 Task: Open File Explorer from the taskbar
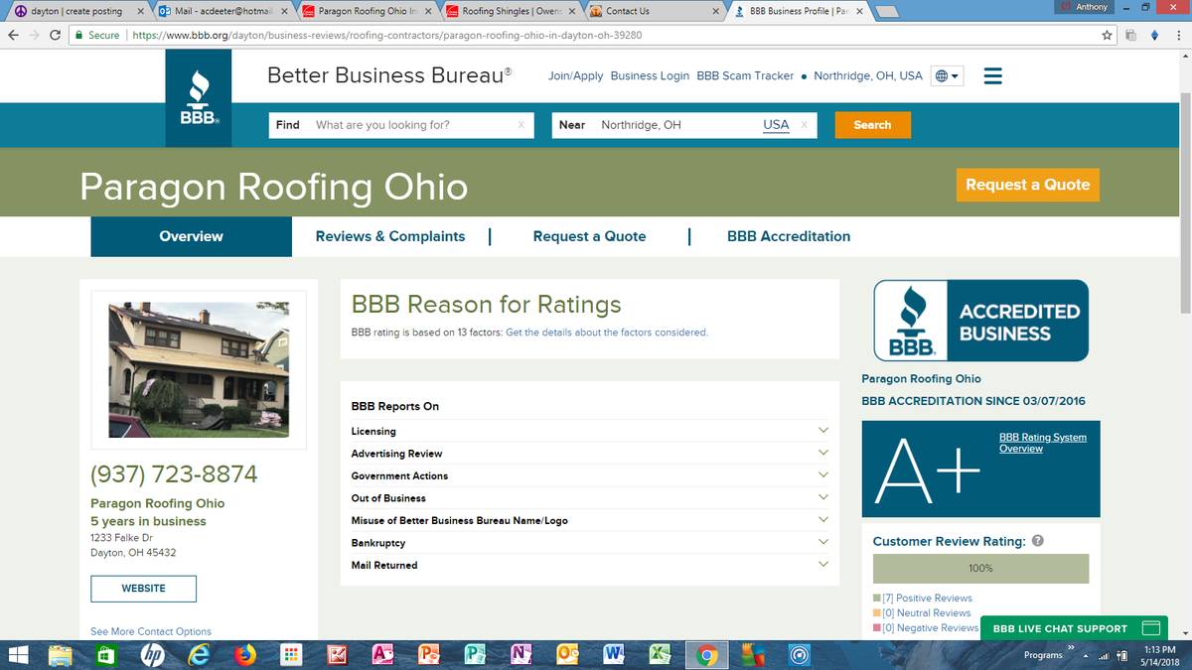pos(62,655)
